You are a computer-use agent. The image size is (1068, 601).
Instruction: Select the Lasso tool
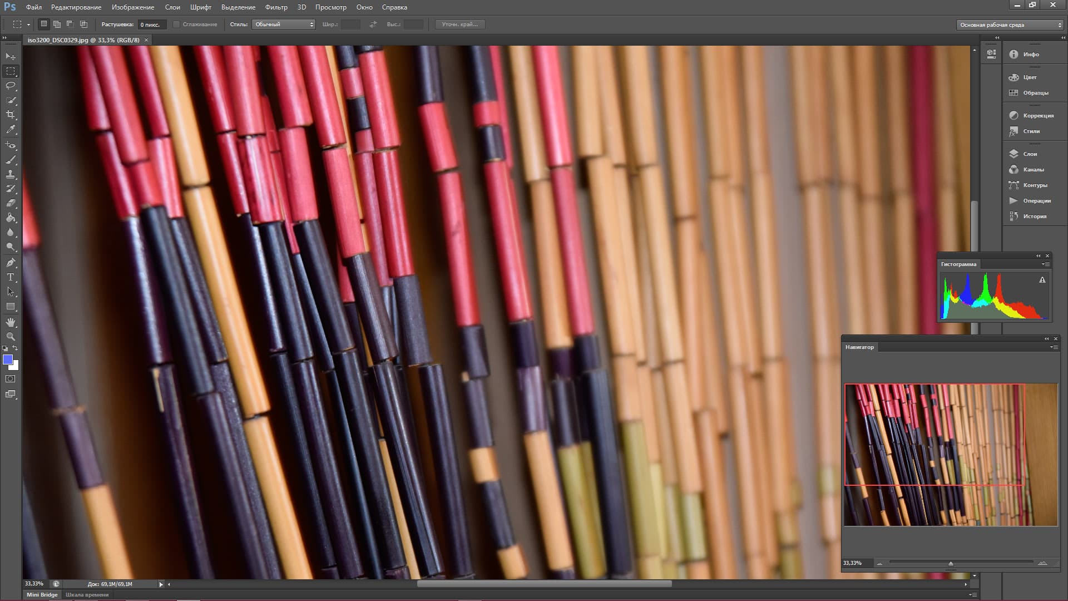point(11,86)
